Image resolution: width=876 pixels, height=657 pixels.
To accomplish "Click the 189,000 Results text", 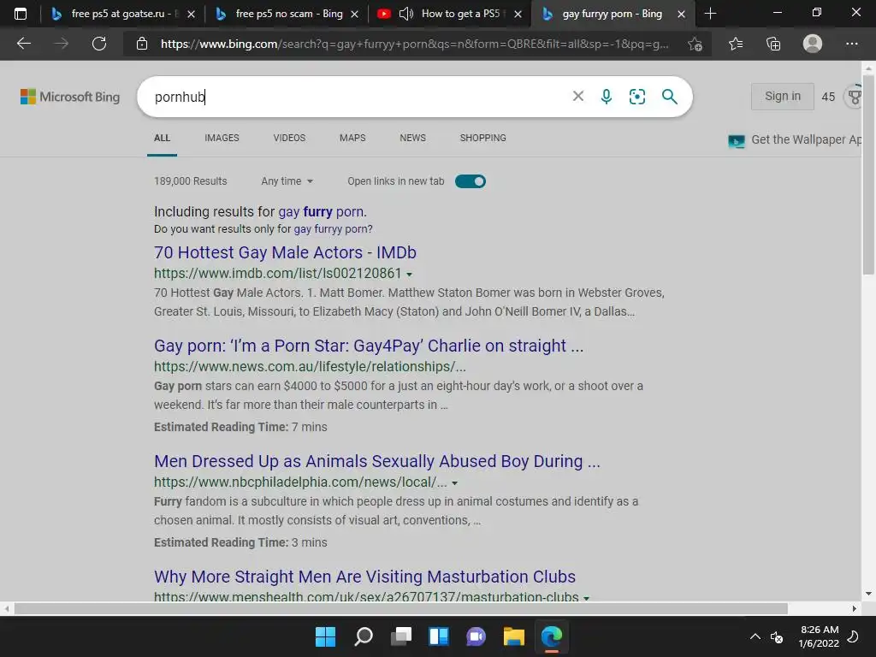I will tap(191, 181).
